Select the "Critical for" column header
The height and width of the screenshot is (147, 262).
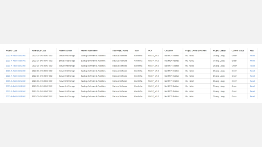click(x=173, y=51)
